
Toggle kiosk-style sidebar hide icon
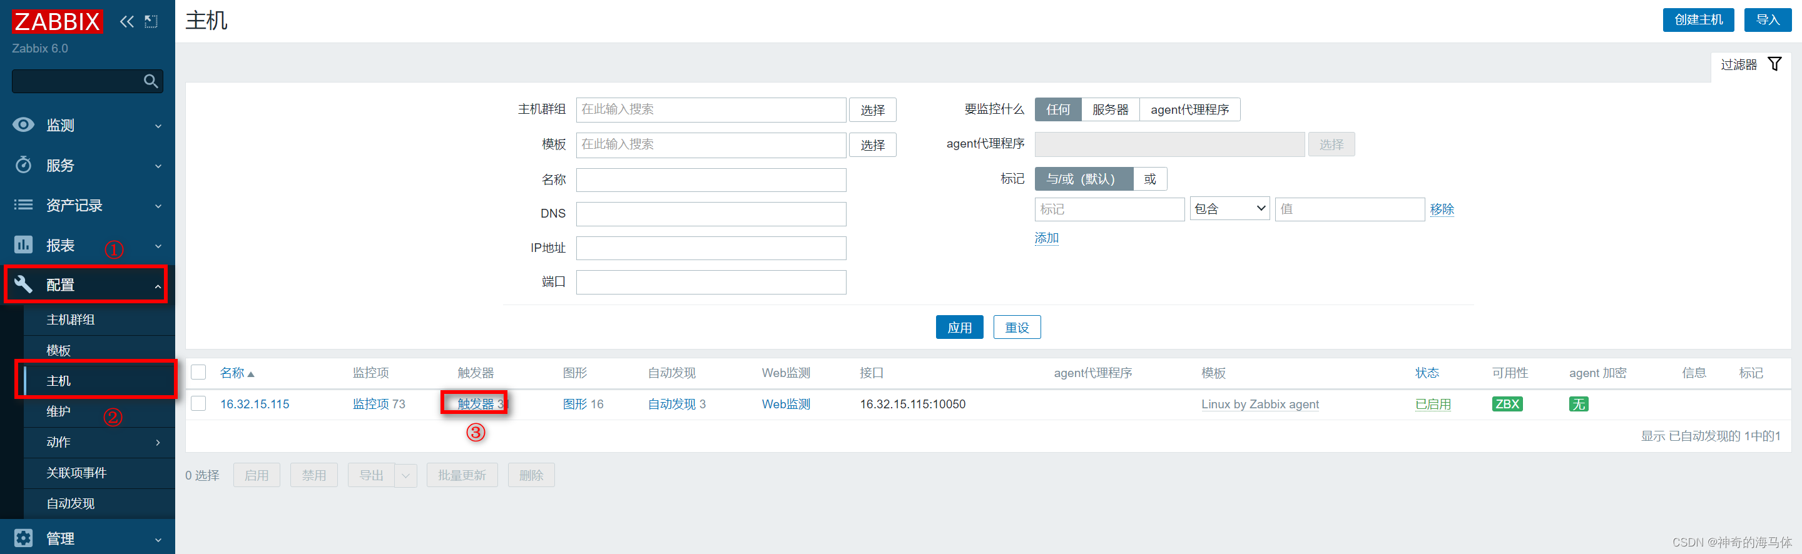(151, 22)
